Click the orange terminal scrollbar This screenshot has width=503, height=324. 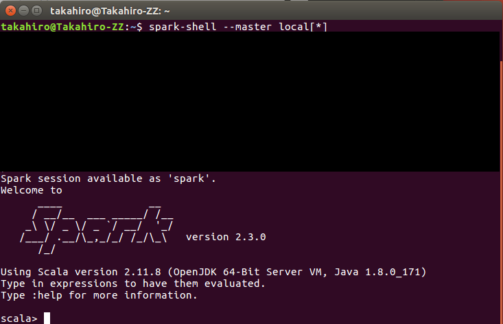tap(502, 192)
